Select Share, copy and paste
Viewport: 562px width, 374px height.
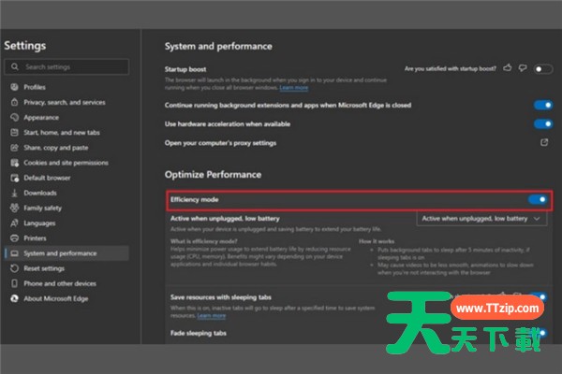[x=56, y=148]
